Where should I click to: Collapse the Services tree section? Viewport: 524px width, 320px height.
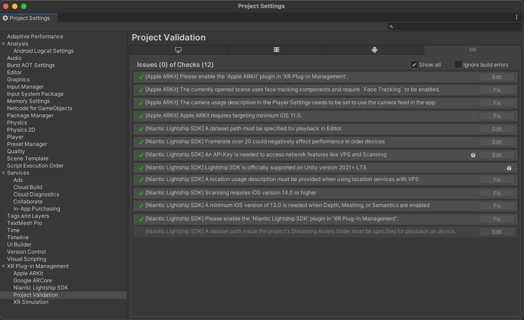coord(3,173)
